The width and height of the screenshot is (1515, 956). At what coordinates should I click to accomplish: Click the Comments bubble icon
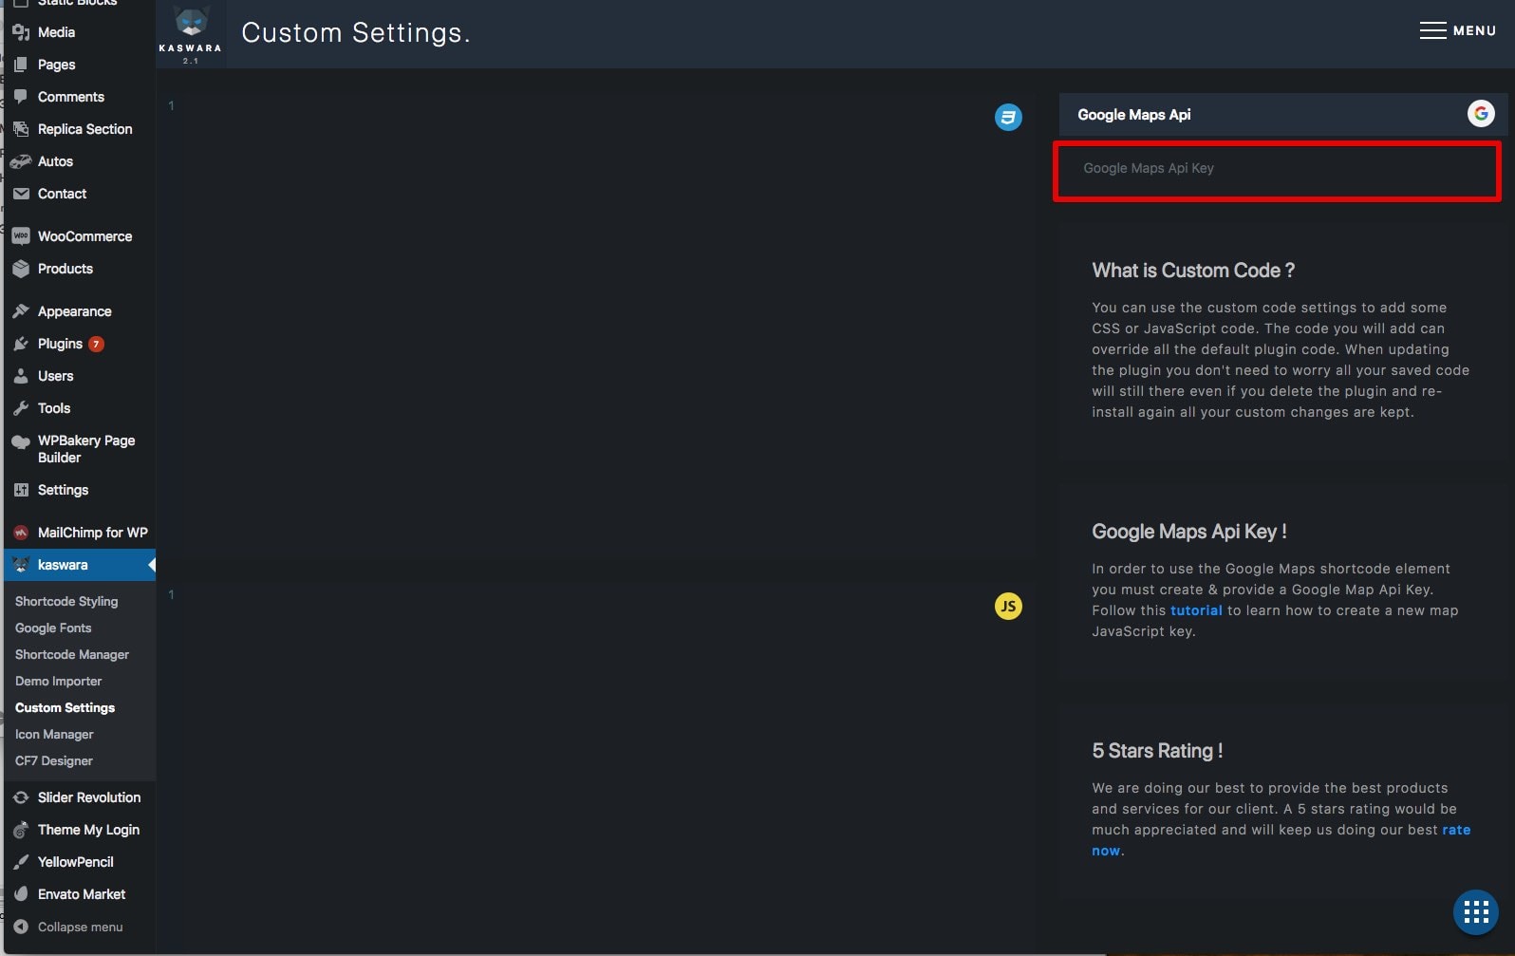pyautogui.click(x=21, y=97)
